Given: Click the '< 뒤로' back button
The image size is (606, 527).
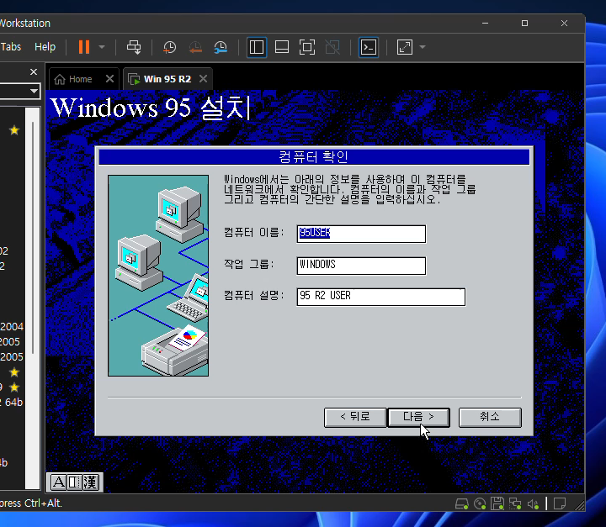Looking at the screenshot, I should (355, 417).
